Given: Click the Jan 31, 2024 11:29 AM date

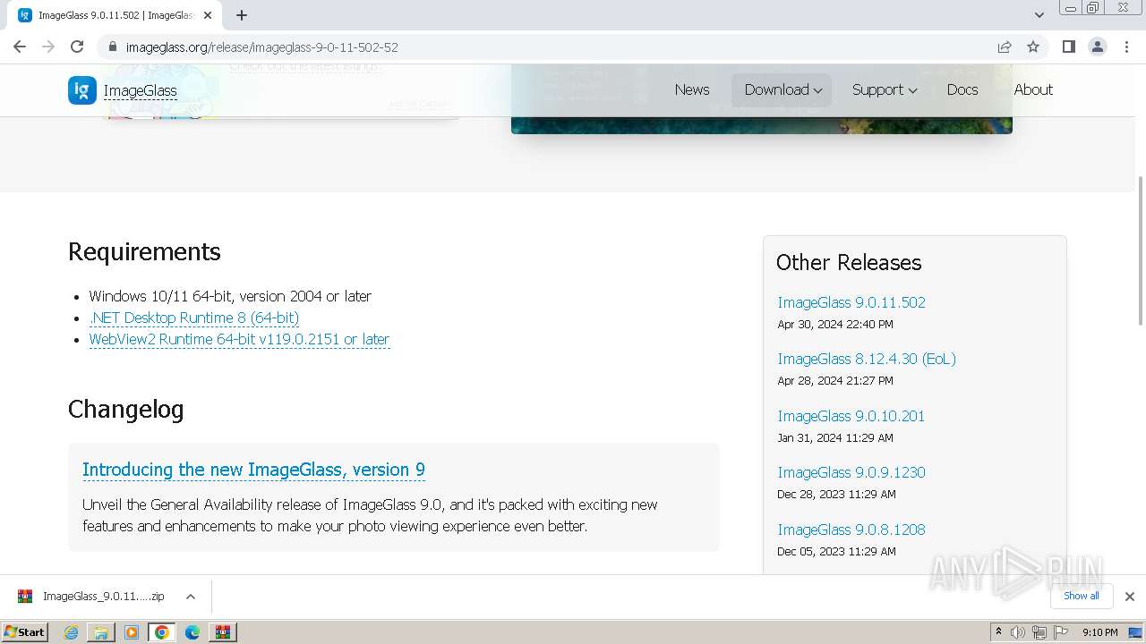Looking at the screenshot, I should coord(835,437).
